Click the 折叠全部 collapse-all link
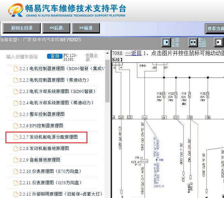 [x=91, y=57]
